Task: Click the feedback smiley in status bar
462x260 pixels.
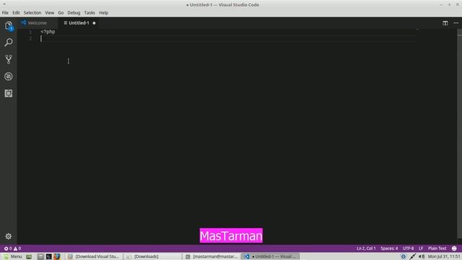Action: click(x=454, y=248)
